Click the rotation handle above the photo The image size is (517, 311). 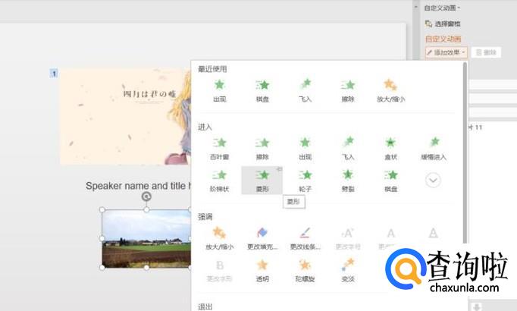tap(146, 196)
